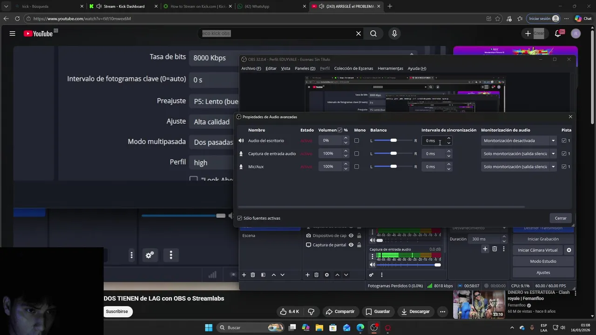Mute the Captura de entrada audio speaker icon
The width and height of the screenshot is (596, 335).
pos(372,265)
